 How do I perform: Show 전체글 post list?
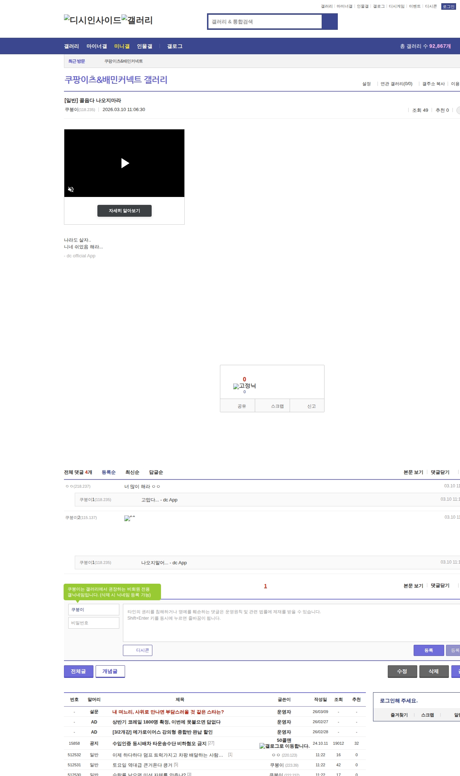pyautogui.click(x=78, y=671)
